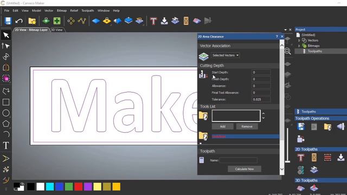
Task: Select the rectangle drawing tool
Action: coord(6,102)
